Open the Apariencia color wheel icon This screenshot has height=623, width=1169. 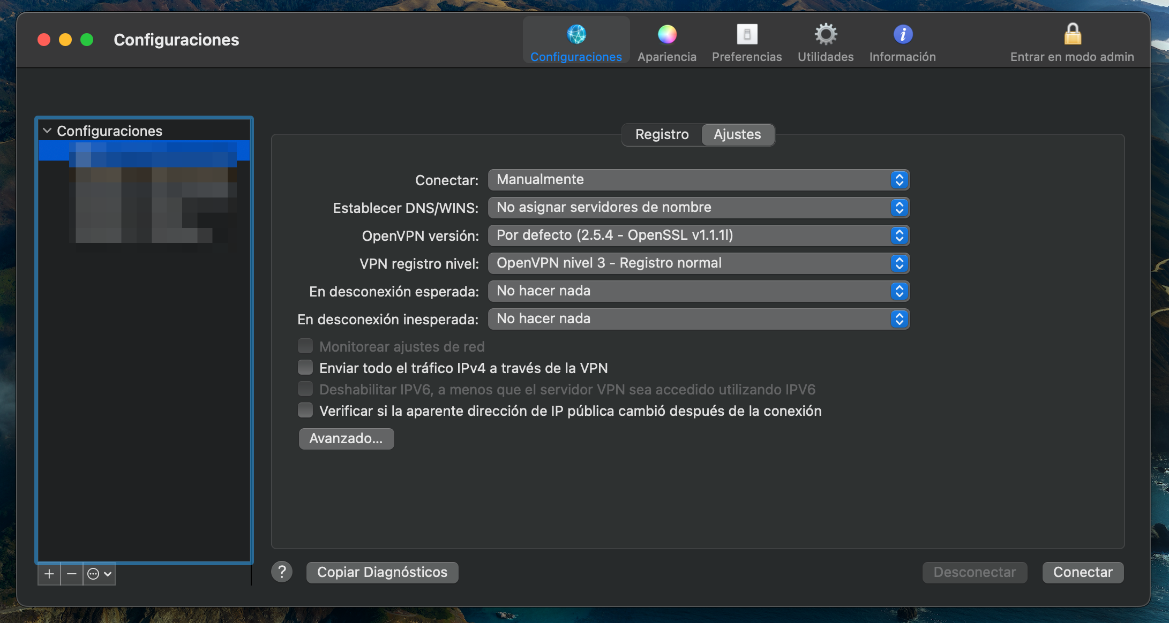tap(667, 35)
